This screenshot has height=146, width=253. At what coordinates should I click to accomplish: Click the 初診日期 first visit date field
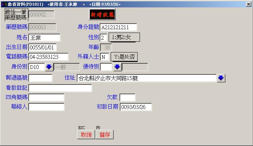136,107
